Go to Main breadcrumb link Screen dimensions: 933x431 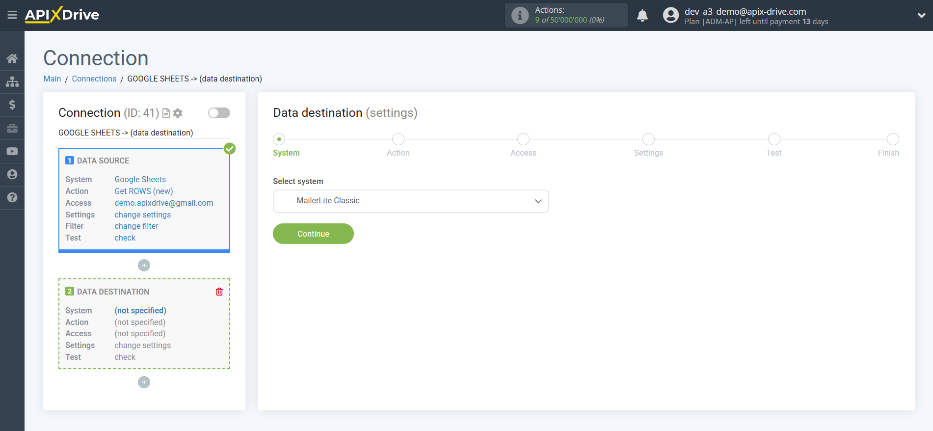coord(52,79)
